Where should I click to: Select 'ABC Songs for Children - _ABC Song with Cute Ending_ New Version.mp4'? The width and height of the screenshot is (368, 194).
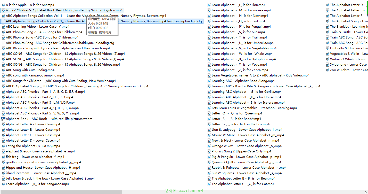61,81
